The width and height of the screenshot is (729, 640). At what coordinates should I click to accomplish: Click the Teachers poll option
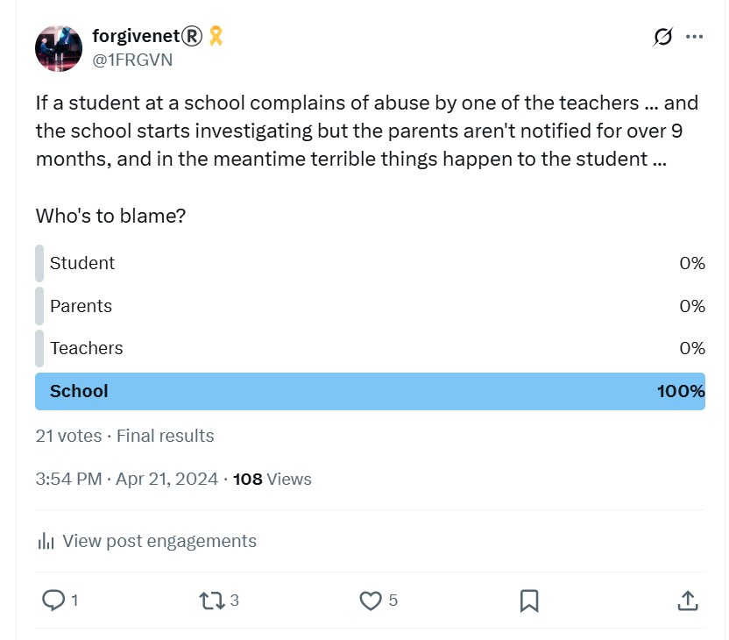point(370,348)
